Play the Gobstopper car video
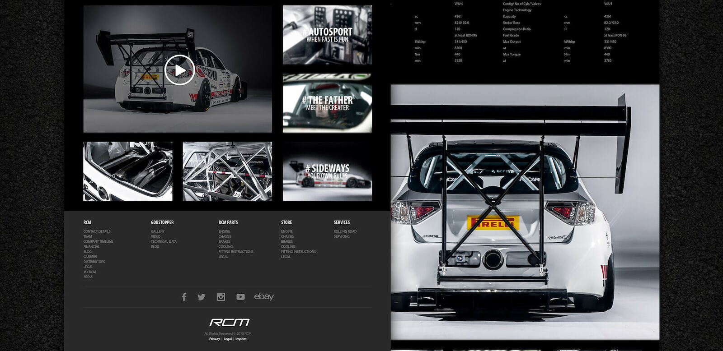The height and width of the screenshot is (351, 723). [179, 70]
